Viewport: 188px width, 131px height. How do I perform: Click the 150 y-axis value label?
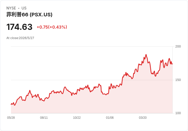(x=178, y=80)
